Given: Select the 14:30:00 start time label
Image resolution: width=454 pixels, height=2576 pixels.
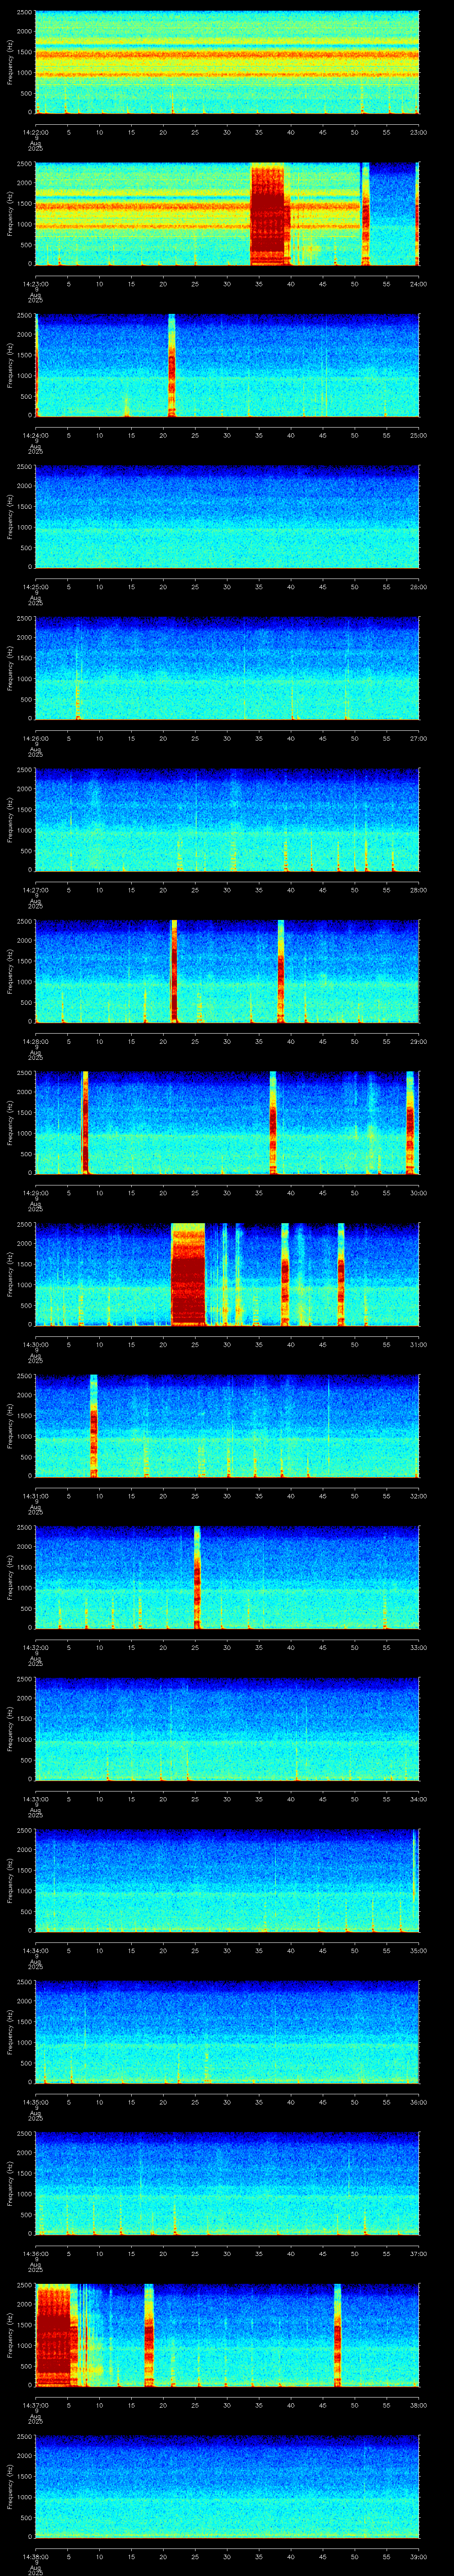Looking at the screenshot, I should 35,1344.
